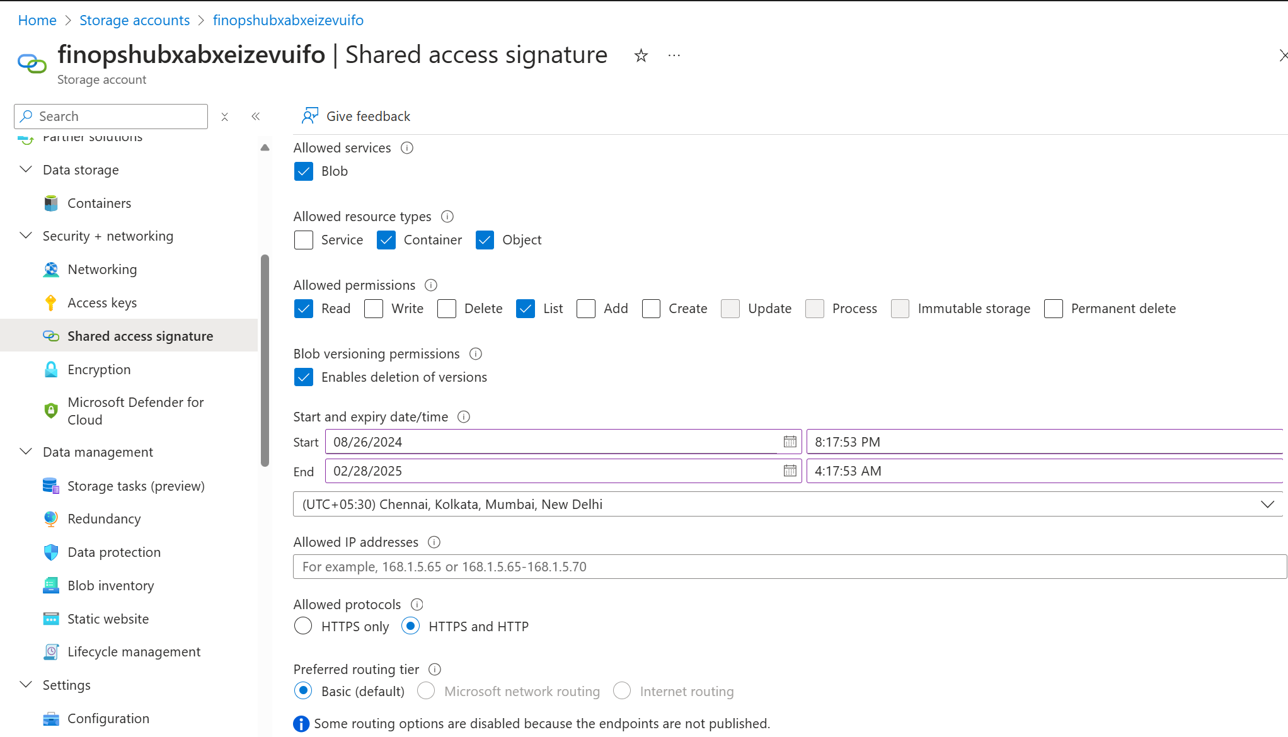Image resolution: width=1288 pixels, height=737 pixels.
Task: Click the Microsoft Defender shield icon
Action: point(51,411)
